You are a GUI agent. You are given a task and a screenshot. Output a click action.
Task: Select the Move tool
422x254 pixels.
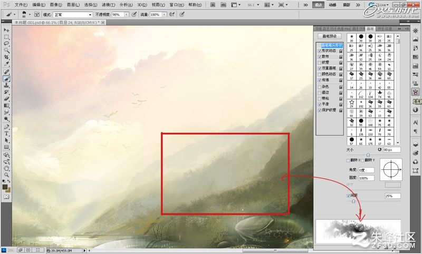tap(6, 30)
